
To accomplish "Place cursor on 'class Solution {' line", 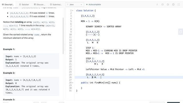I will (86, 11).
